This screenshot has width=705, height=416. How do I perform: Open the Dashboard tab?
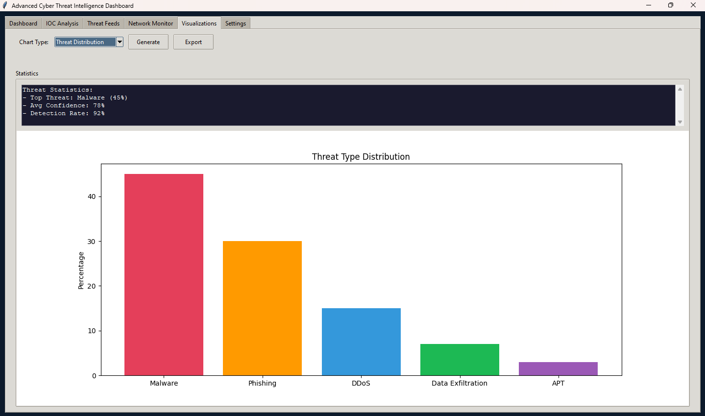pyautogui.click(x=23, y=24)
